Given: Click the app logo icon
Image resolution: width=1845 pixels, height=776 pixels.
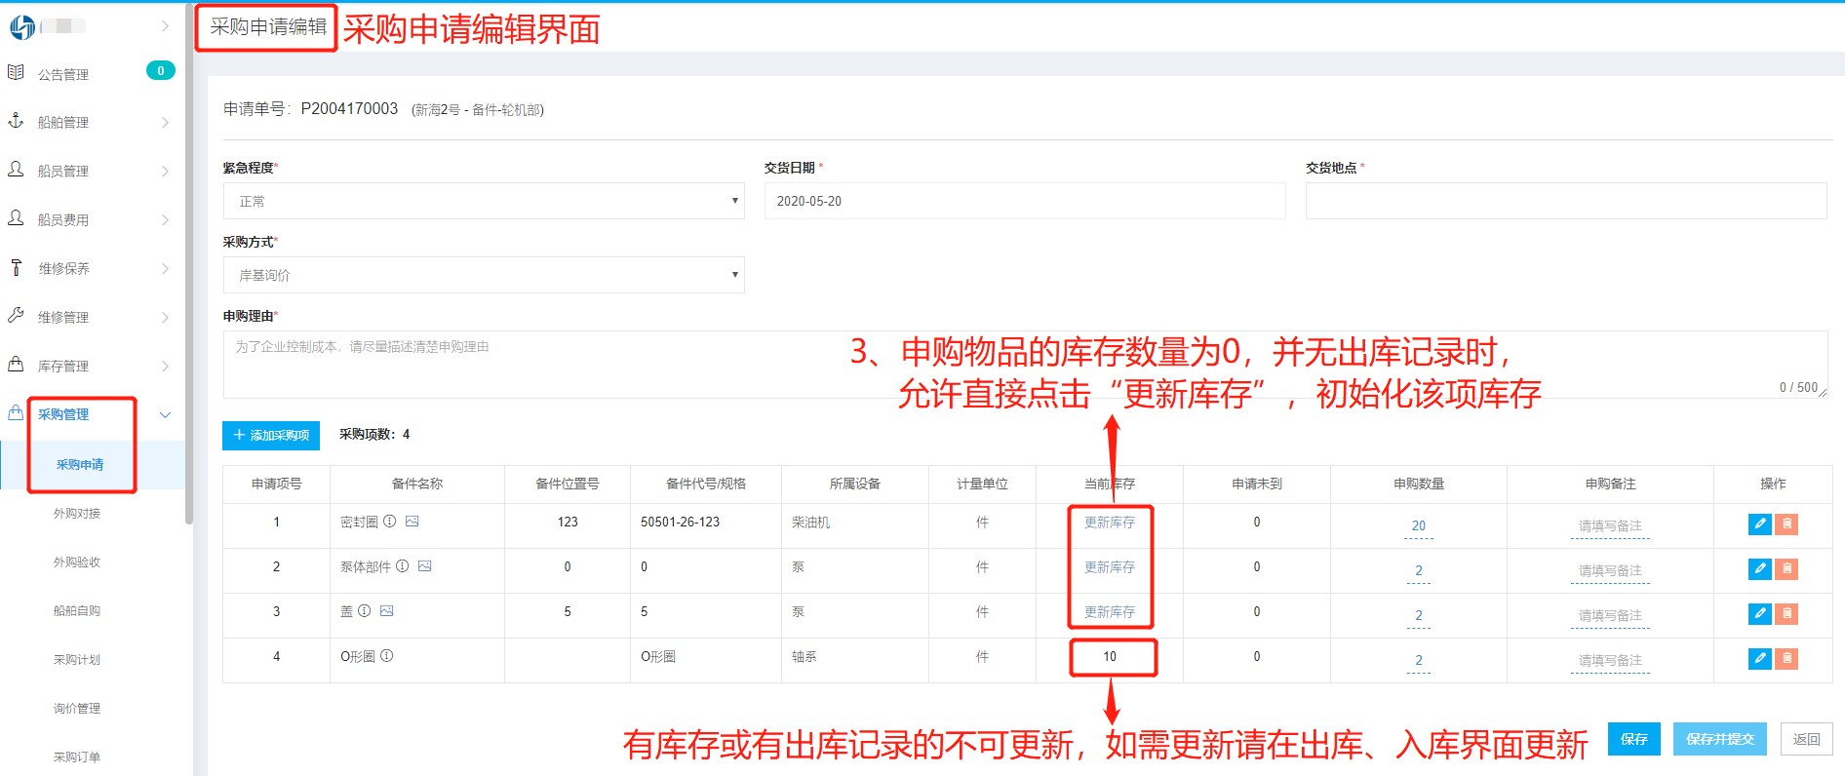Looking at the screenshot, I should (21, 27).
